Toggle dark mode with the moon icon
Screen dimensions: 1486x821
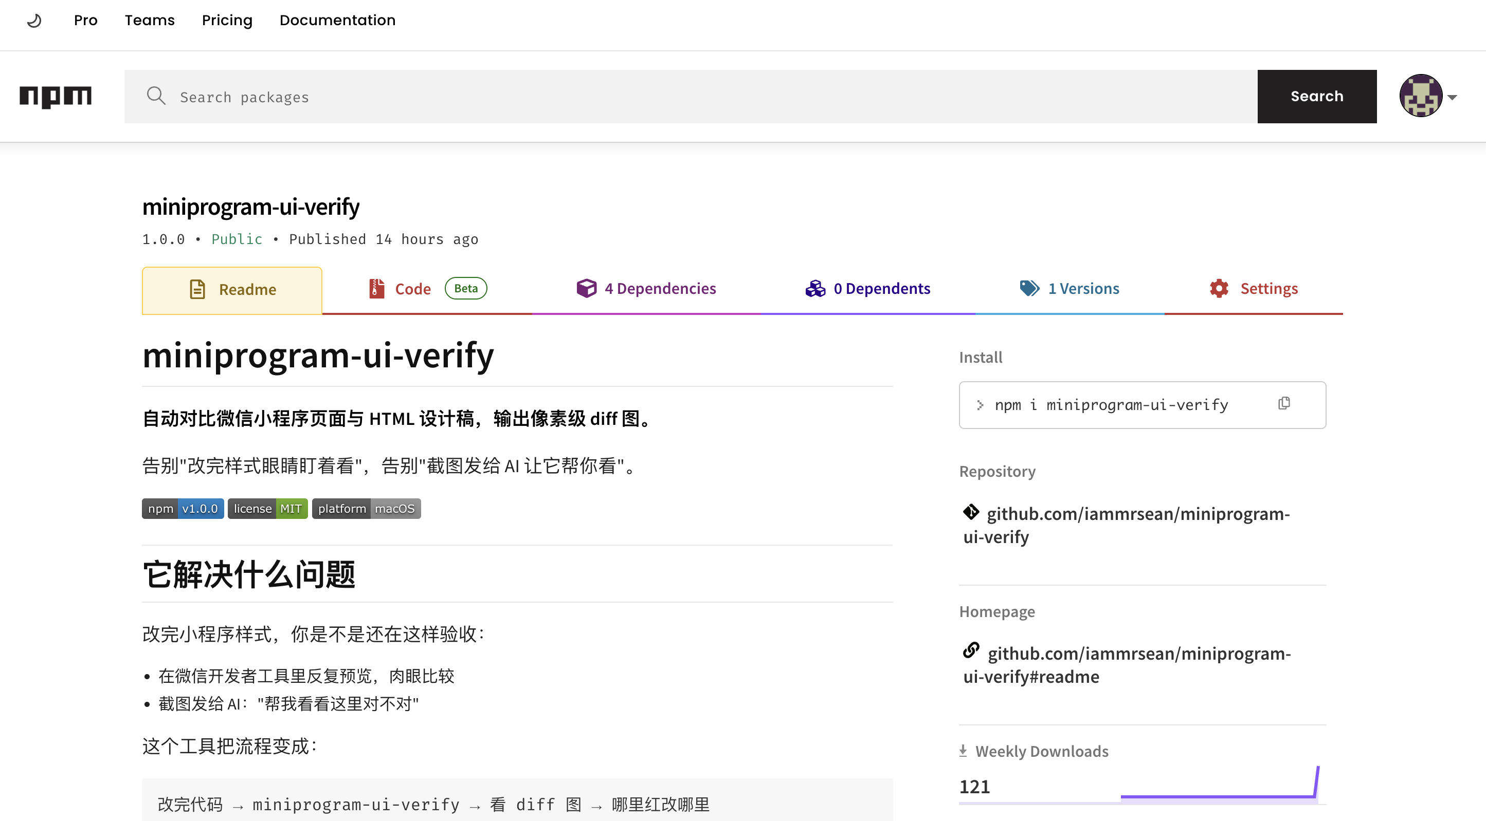pos(34,21)
